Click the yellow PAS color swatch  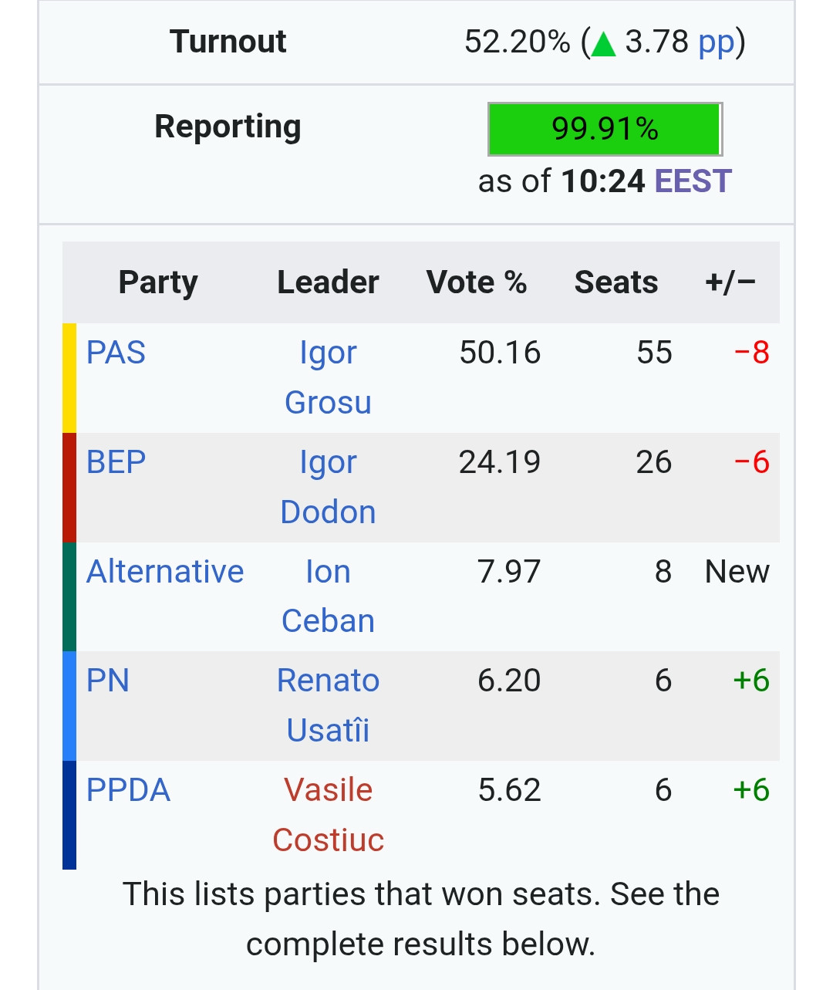point(69,377)
